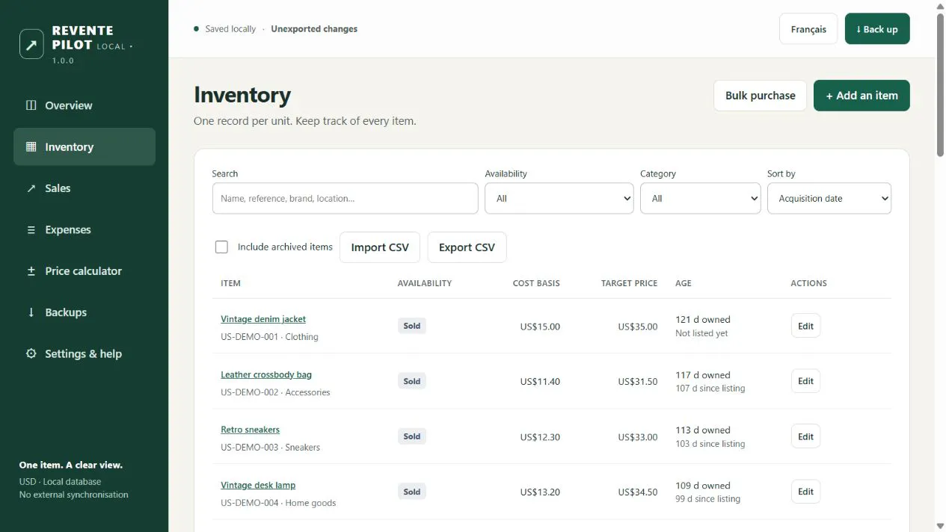The height and width of the screenshot is (532, 946).
Task: Switch language with the Français button
Action: pos(808,29)
